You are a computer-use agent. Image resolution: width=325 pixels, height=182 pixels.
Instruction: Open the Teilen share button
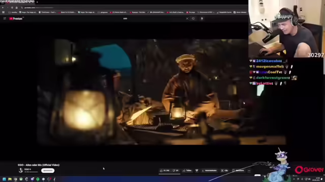coord(187,171)
